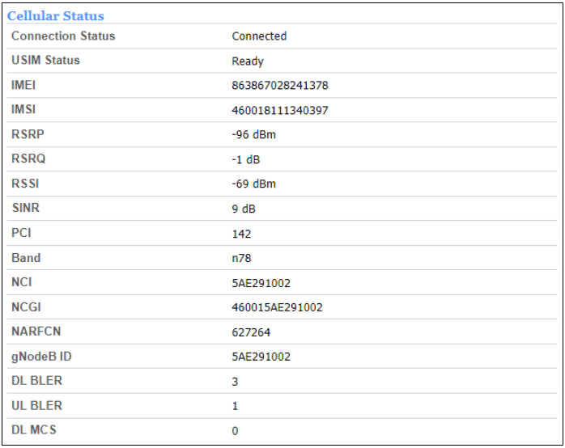565x448 pixels.
Task: Select the DL BLER value 3
Action: point(236,381)
